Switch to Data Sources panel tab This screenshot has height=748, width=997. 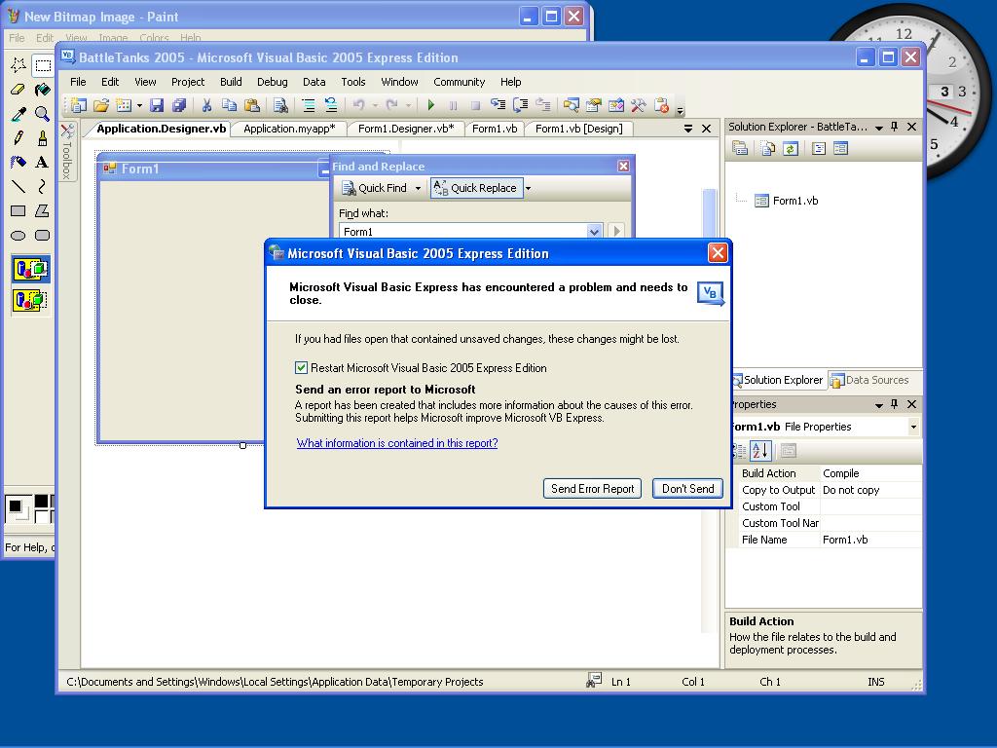click(x=869, y=380)
